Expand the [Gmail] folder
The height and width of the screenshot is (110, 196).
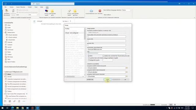4,77
